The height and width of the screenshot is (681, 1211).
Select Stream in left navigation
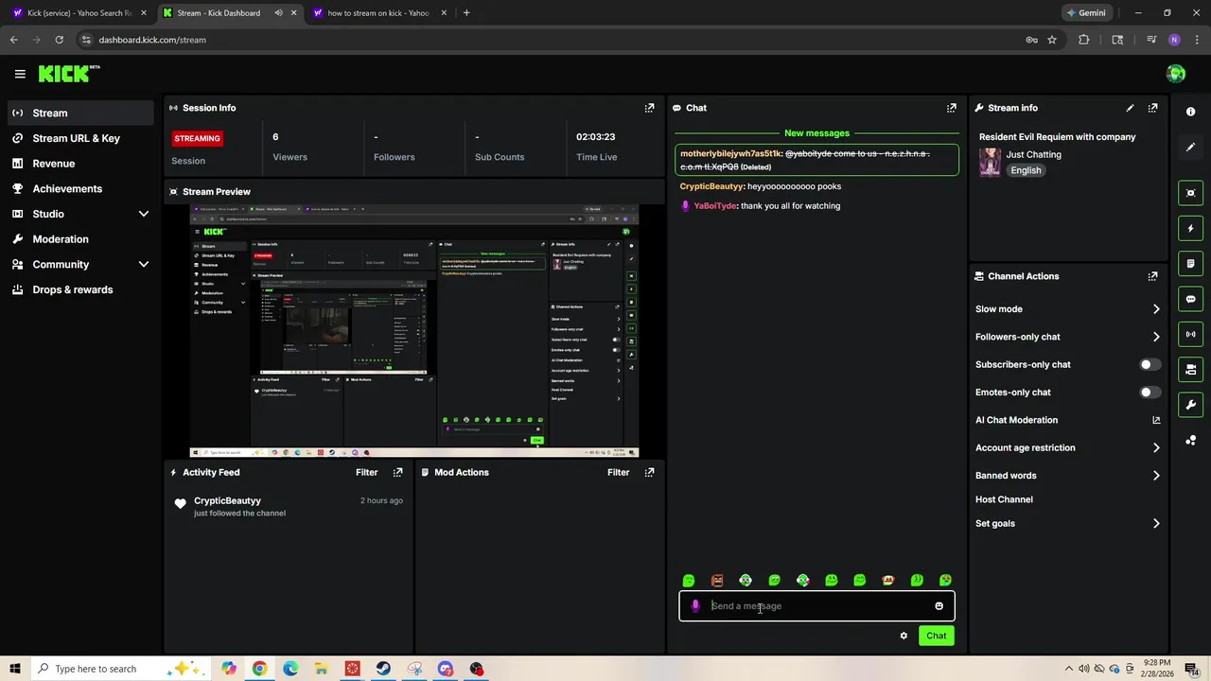coord(80,113)
